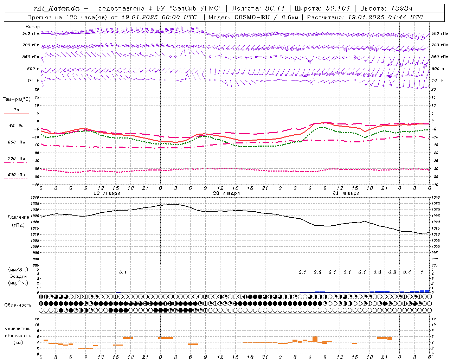Click the right-side 500 м wind level label
Screen dimensions: 450x360
437,69
